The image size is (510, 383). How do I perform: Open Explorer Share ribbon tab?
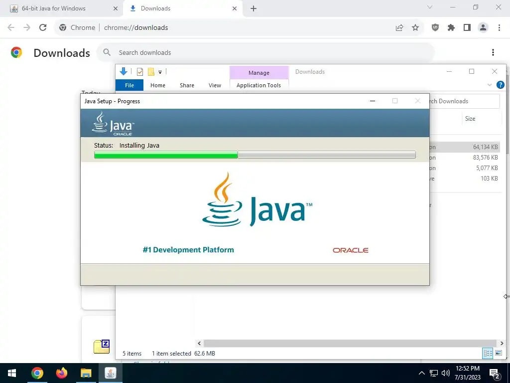tap(187, 85)
